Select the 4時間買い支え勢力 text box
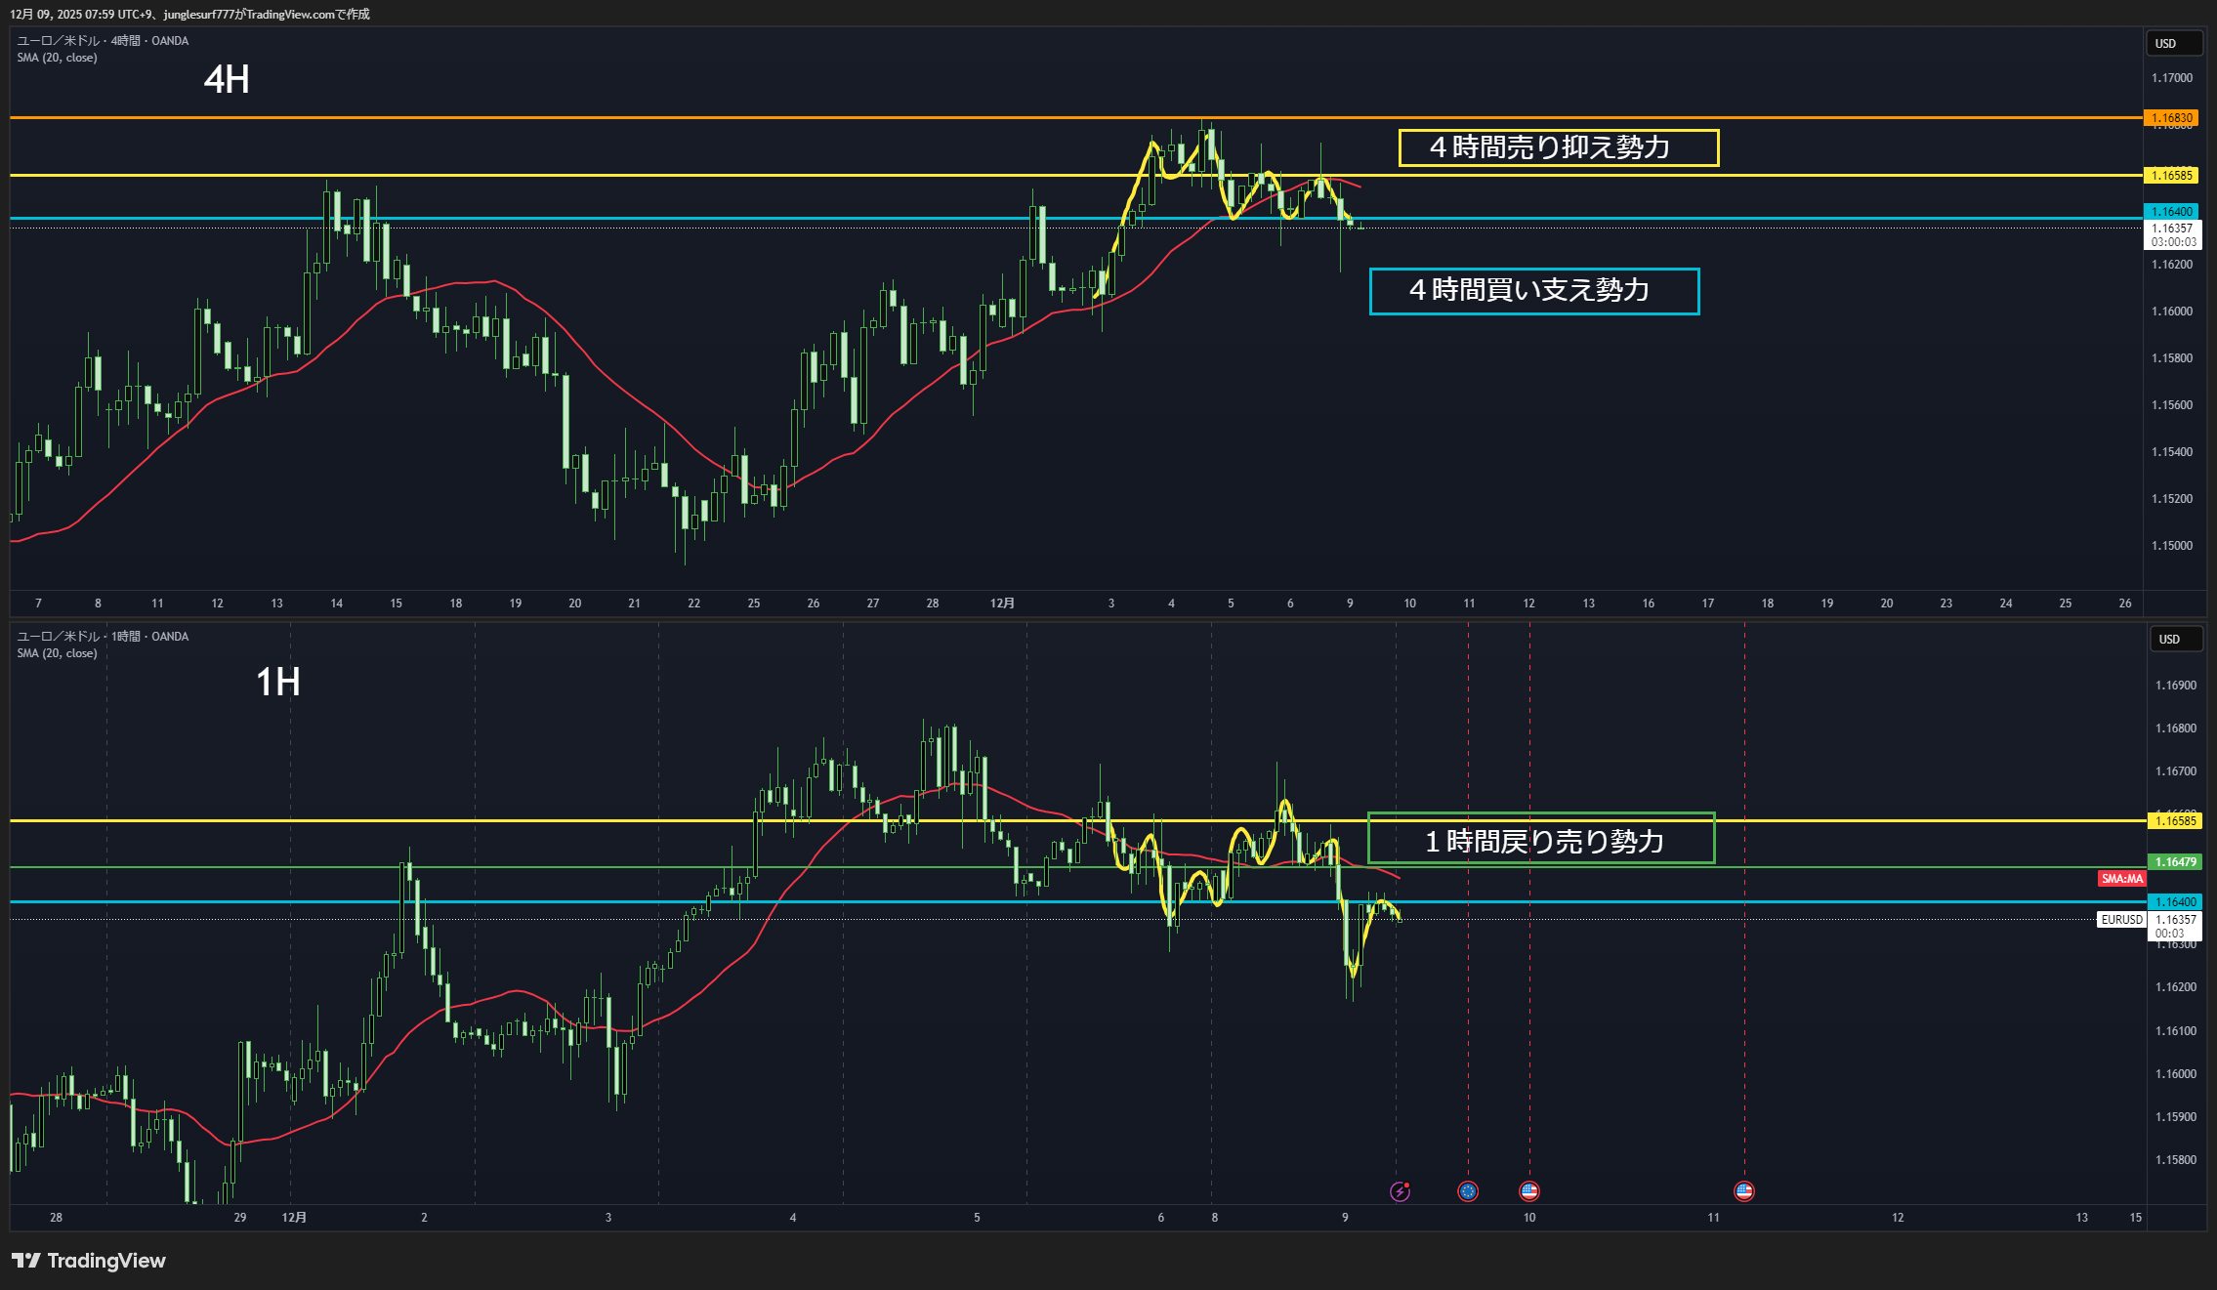 pyautogui.click(x=1533, y=291)
